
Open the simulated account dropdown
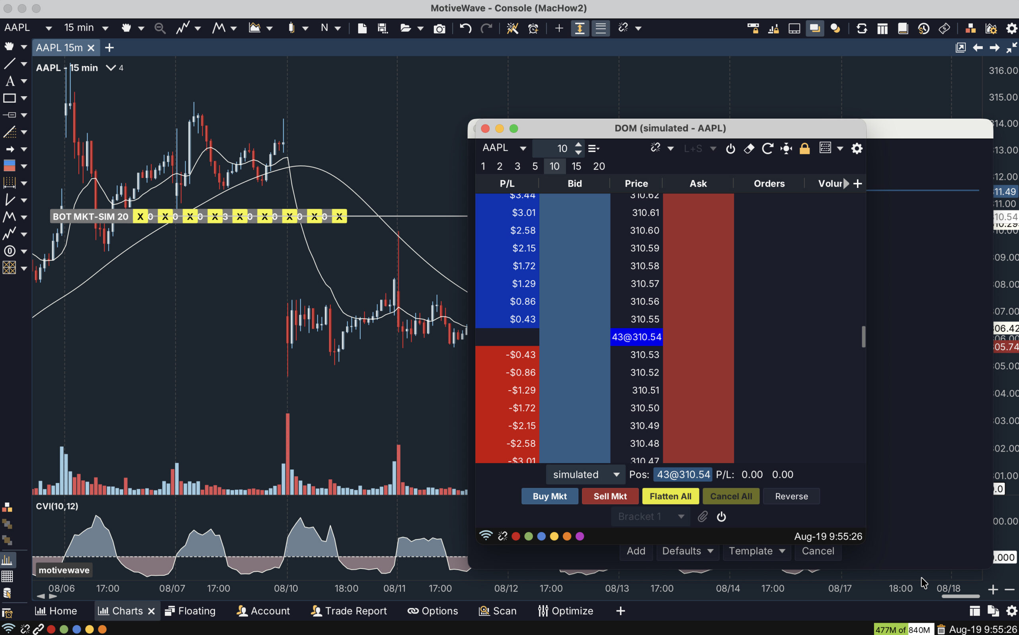pyautogui.click(x=586, y=475)
